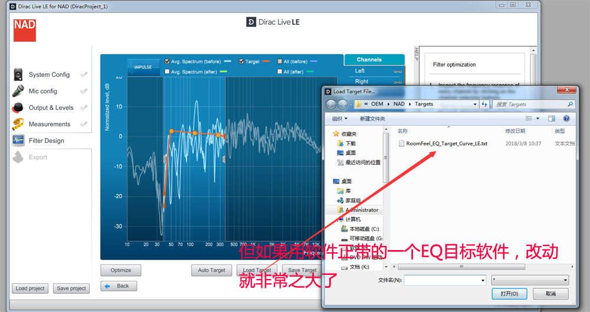Viewport: 590px width, 312px height.
Task: Click the Optimize button
Action: coord(121,270)
